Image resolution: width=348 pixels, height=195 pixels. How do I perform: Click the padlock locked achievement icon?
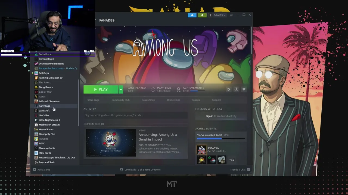coord(222,160)
